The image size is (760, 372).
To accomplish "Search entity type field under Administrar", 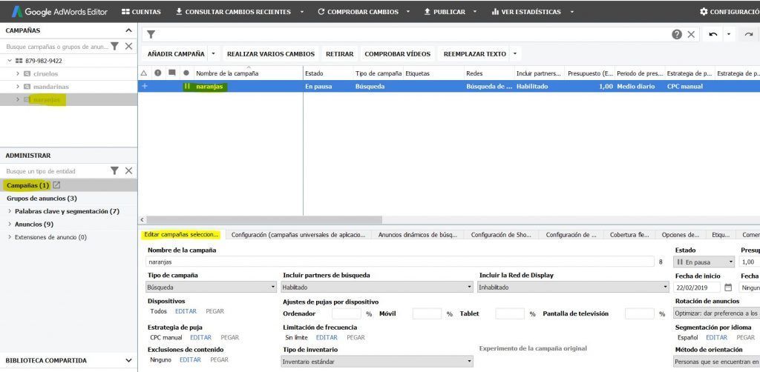I will point(56,170).
